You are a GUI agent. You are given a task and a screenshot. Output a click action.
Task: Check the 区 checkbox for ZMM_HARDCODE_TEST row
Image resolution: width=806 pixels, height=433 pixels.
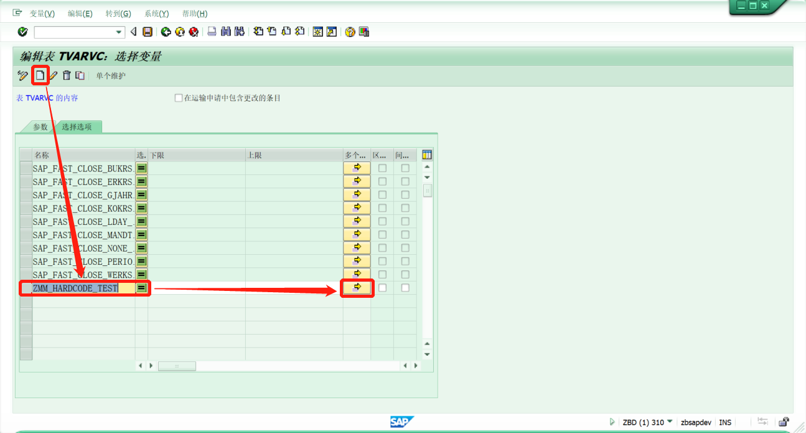click(382, 287)
